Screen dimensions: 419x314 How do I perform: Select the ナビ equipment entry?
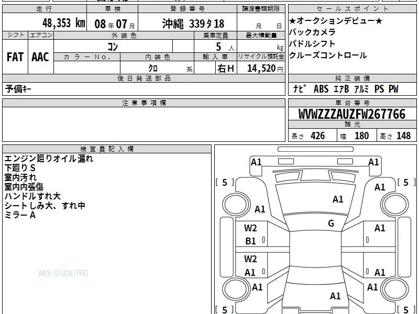click(x=300, y=89)
